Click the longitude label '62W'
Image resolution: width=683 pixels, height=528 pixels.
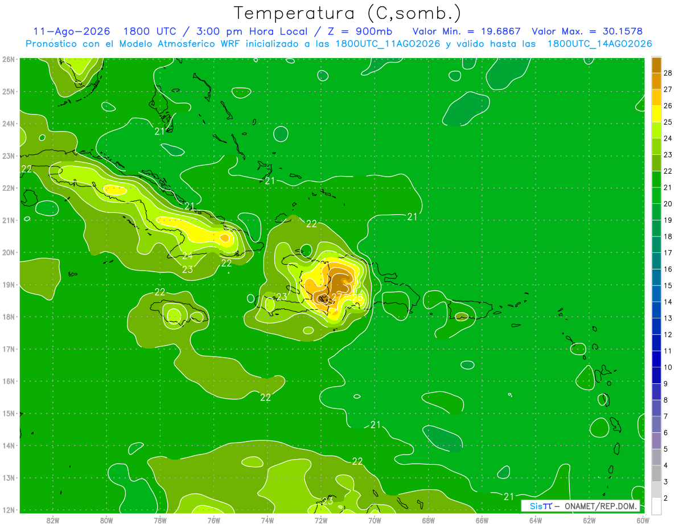[589, 519]
